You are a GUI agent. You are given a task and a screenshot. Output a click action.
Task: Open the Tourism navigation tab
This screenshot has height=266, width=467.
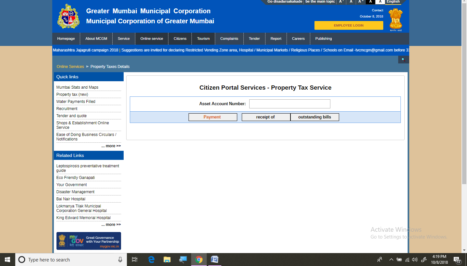(203, 39)
